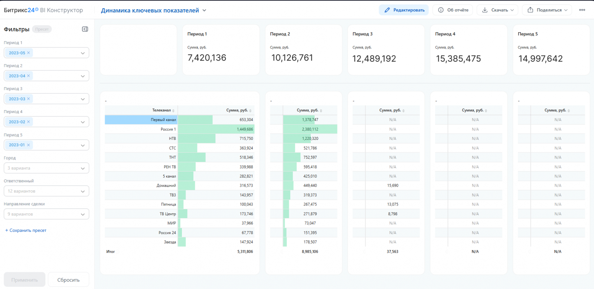Open the Ответственный filter dropdown
Screen dimensions: 594x289
[46, 191]
